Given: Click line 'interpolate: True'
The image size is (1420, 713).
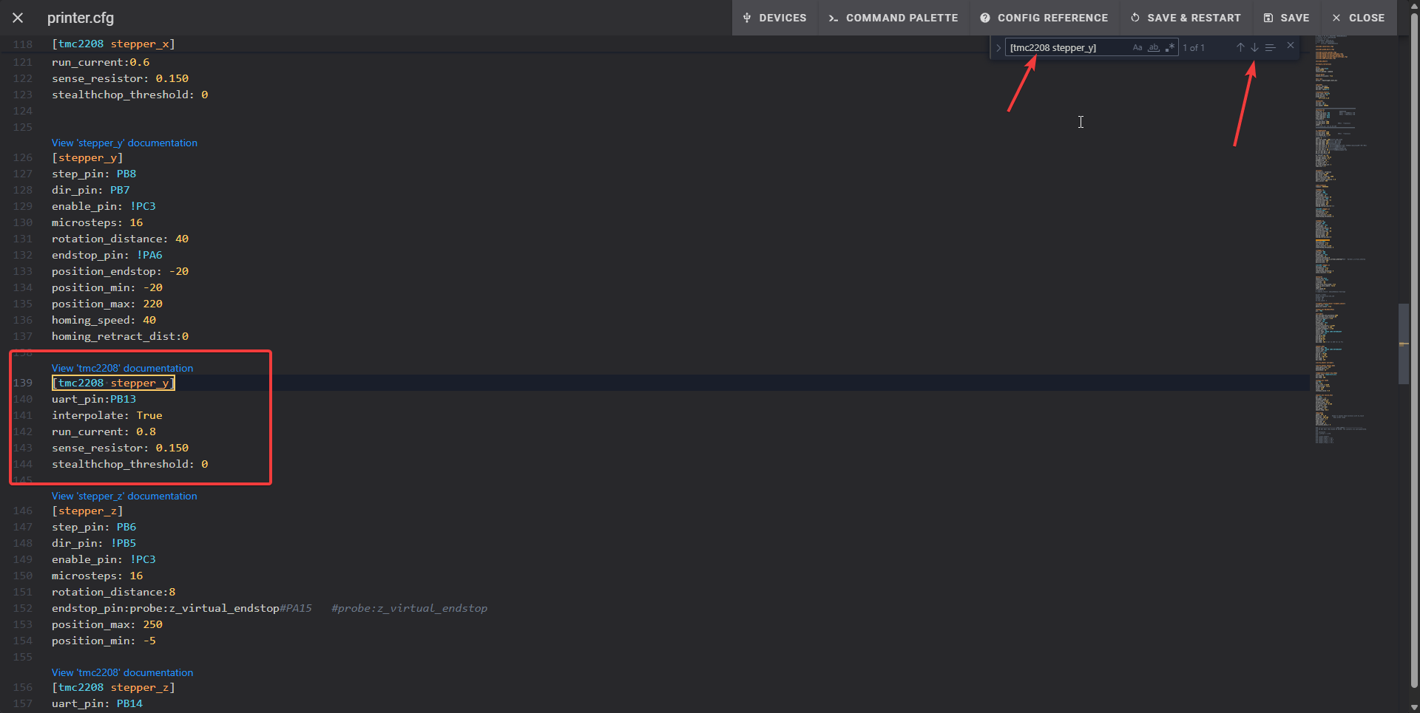Looking at the screenshot, I should [x=106, y=415].
